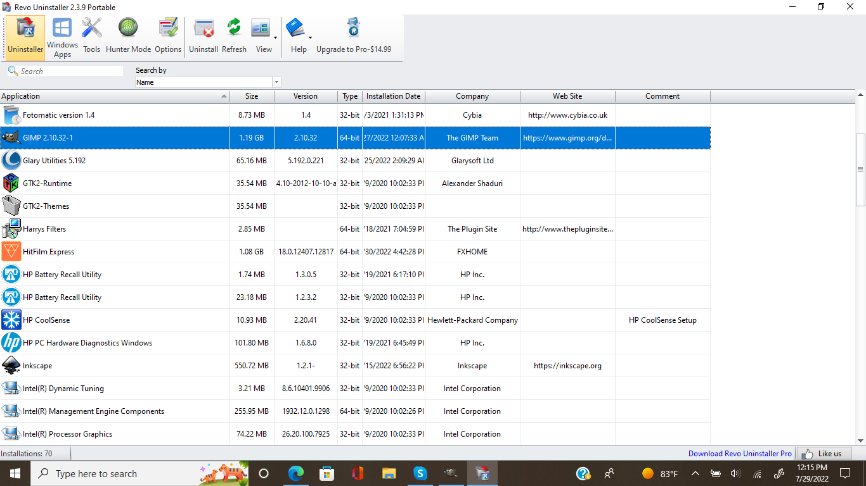Open the notification center icon
866x486 pixels.
pyautogui.click(x=845, y=473)
